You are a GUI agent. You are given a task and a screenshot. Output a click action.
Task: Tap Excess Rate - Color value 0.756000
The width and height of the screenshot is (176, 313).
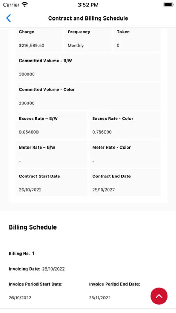(102, 132)
